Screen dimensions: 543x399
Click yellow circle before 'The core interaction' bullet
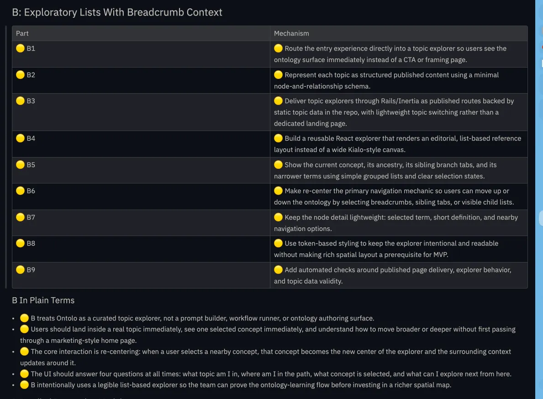pos(24,352)
